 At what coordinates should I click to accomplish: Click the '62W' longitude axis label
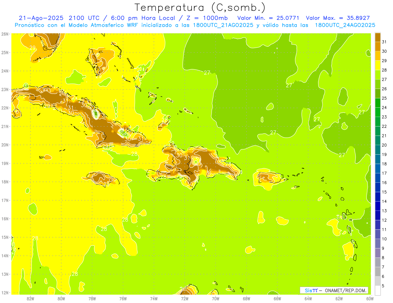339,298
